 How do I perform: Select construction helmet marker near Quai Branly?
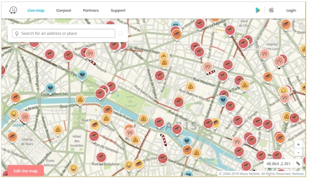pyautogui.click(x=14, y=114)
